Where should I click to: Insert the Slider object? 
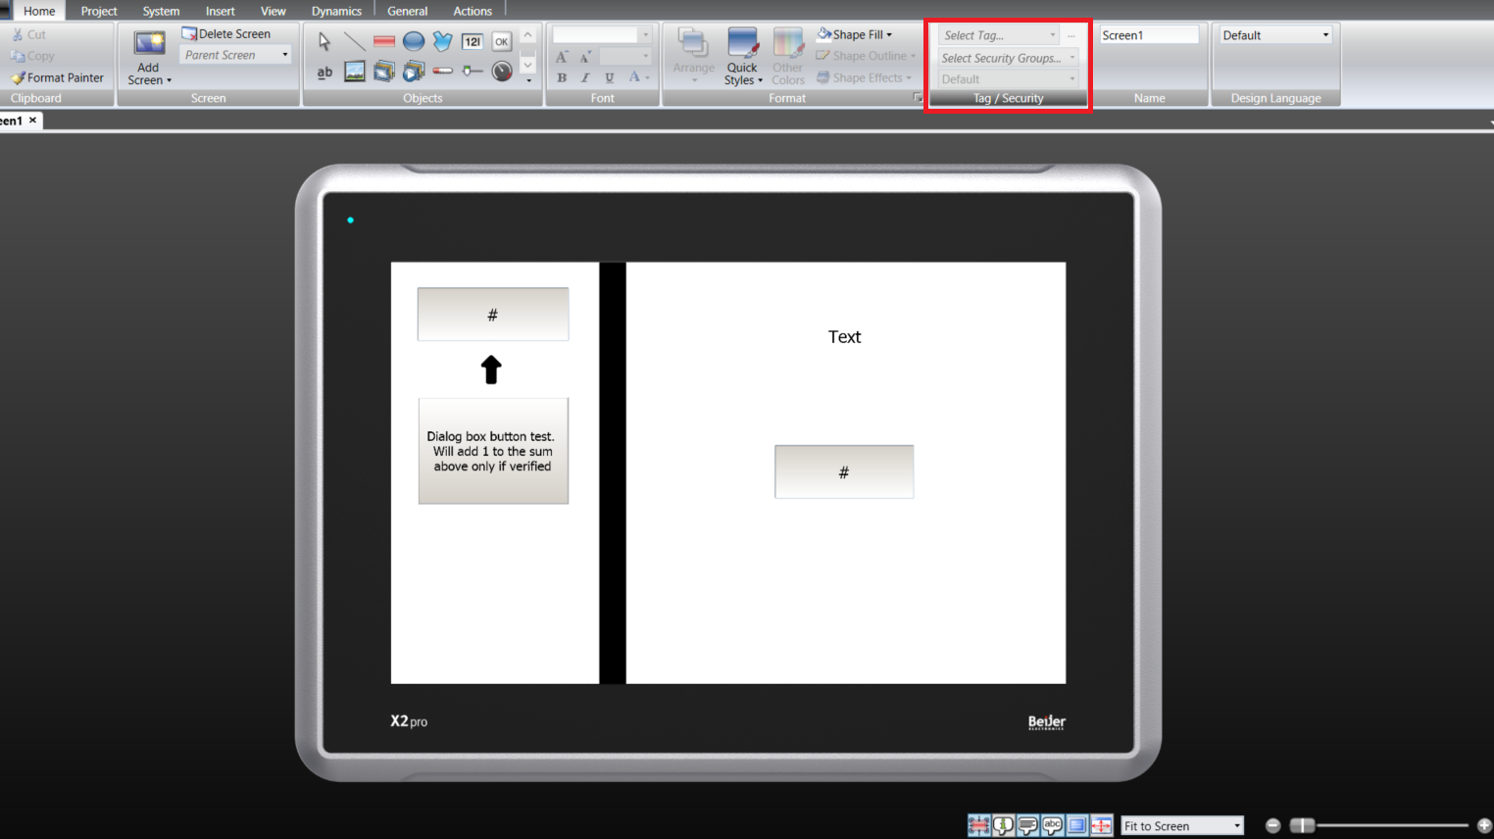473,72
